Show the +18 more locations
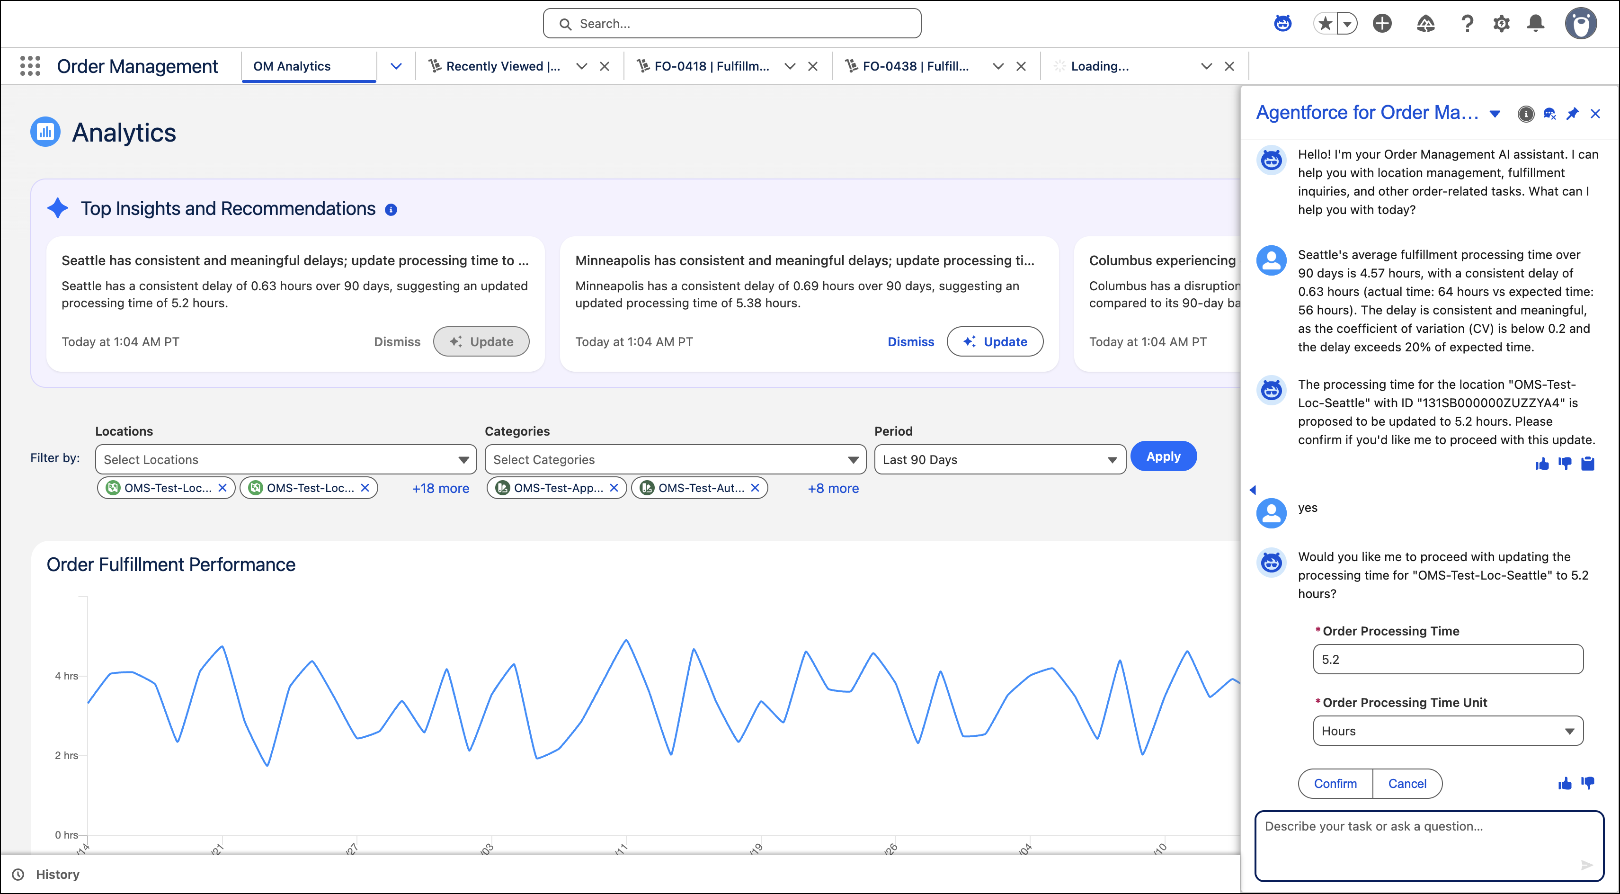 click(440, 488)
